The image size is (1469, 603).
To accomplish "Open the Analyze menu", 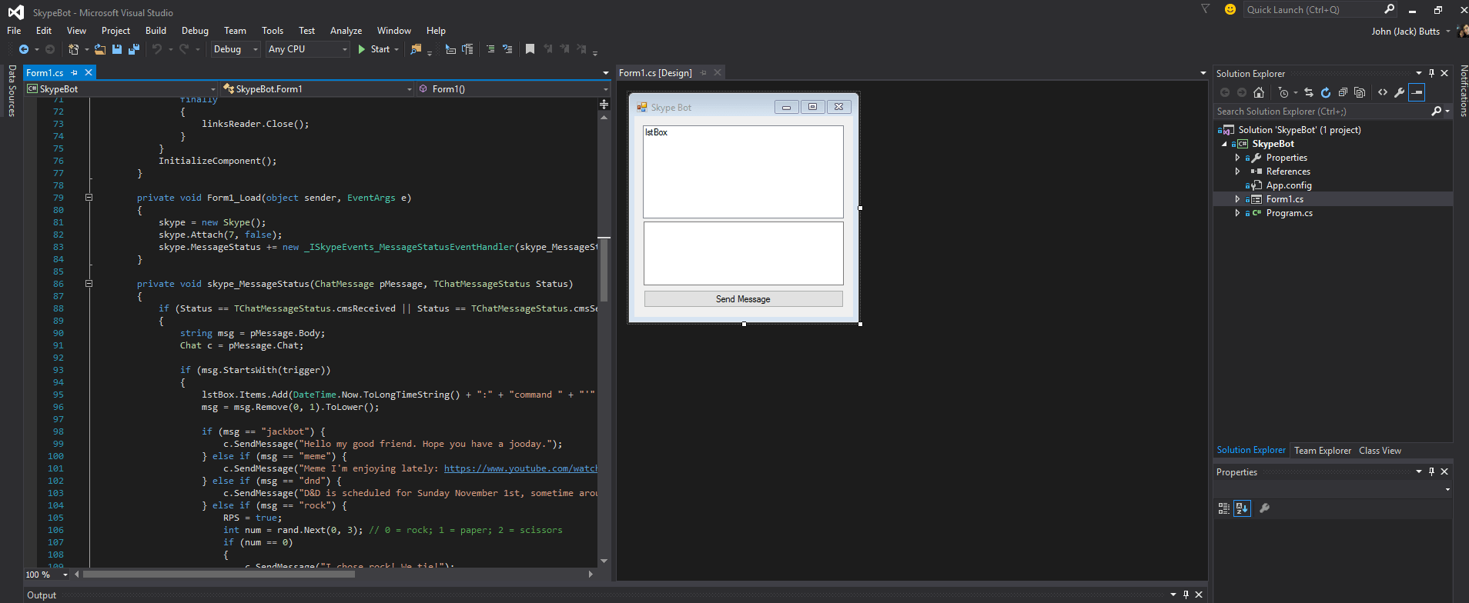I will point(346,31).
